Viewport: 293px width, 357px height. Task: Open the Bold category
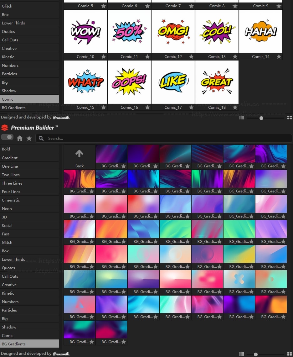(29, 149)
